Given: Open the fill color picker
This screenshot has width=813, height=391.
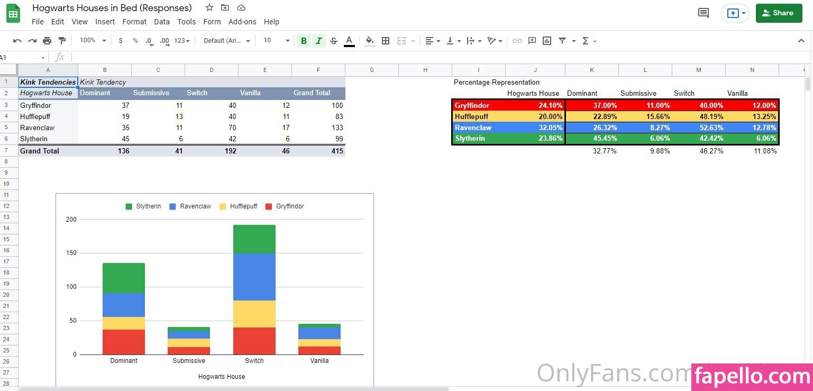Looking at the screenshot, I should 370,41.
